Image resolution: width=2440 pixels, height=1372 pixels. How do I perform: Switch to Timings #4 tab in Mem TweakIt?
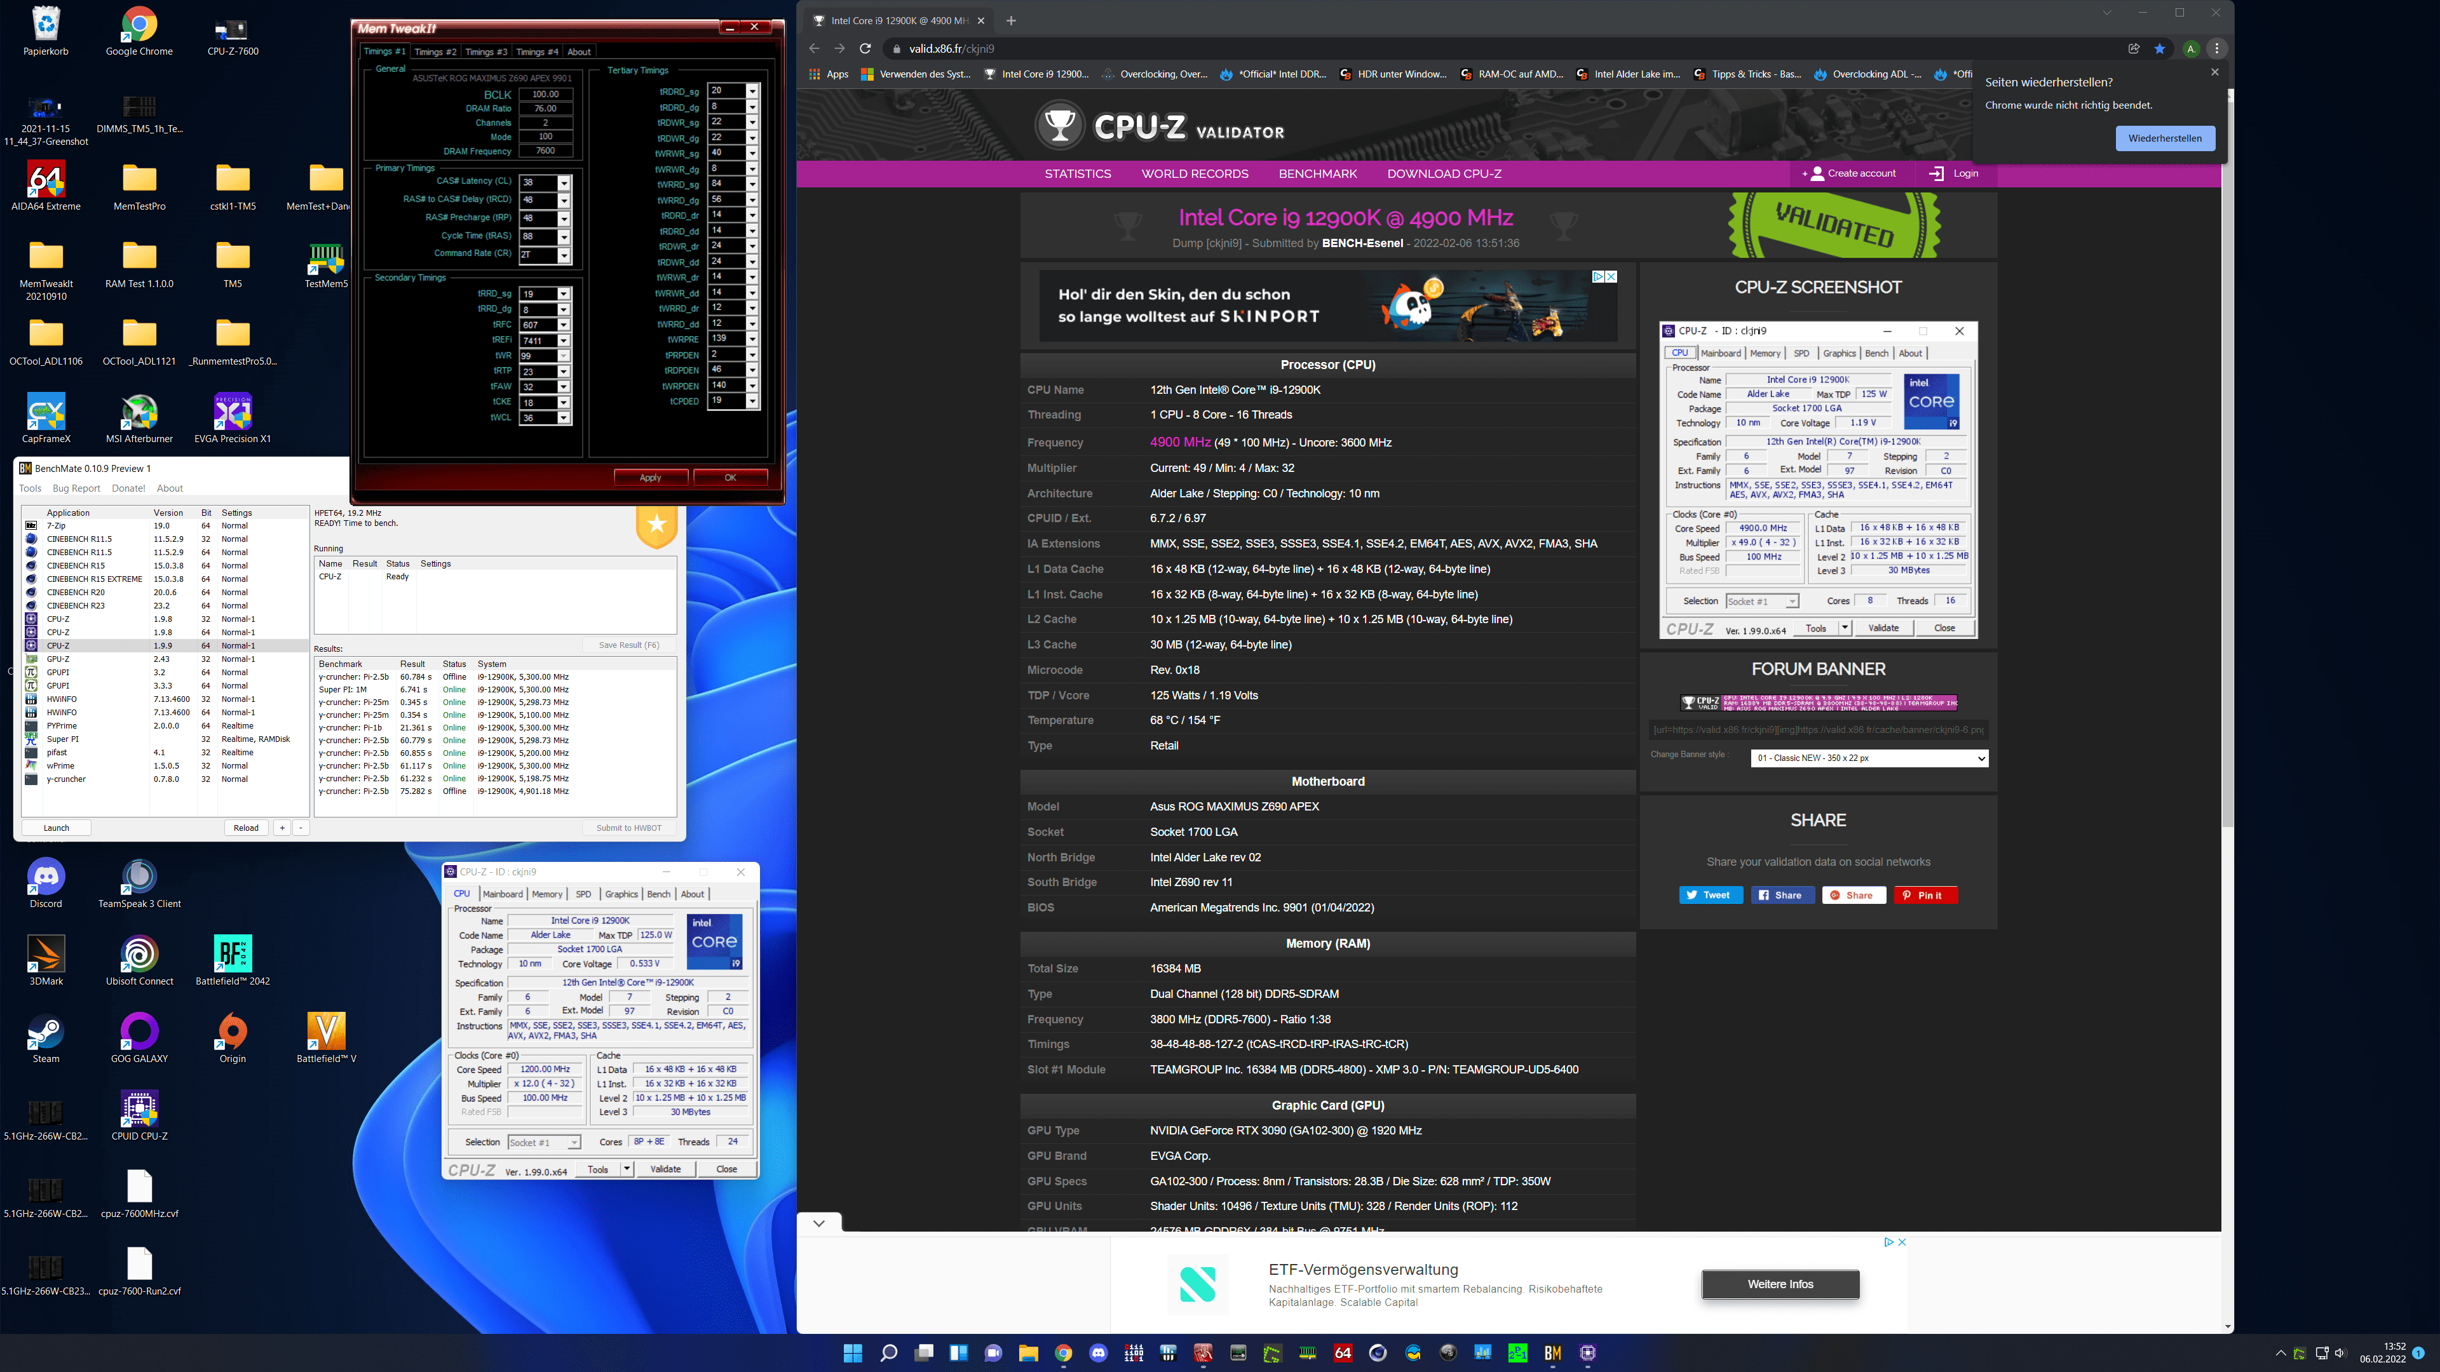pos(537,52)
